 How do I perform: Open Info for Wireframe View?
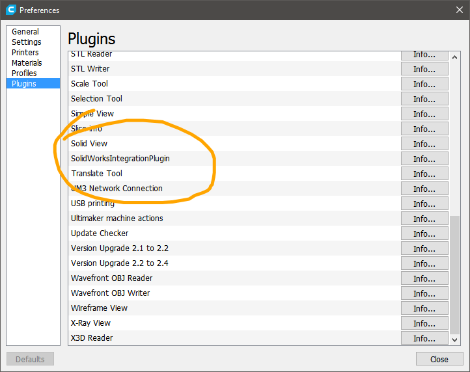(x=424, y=308)
